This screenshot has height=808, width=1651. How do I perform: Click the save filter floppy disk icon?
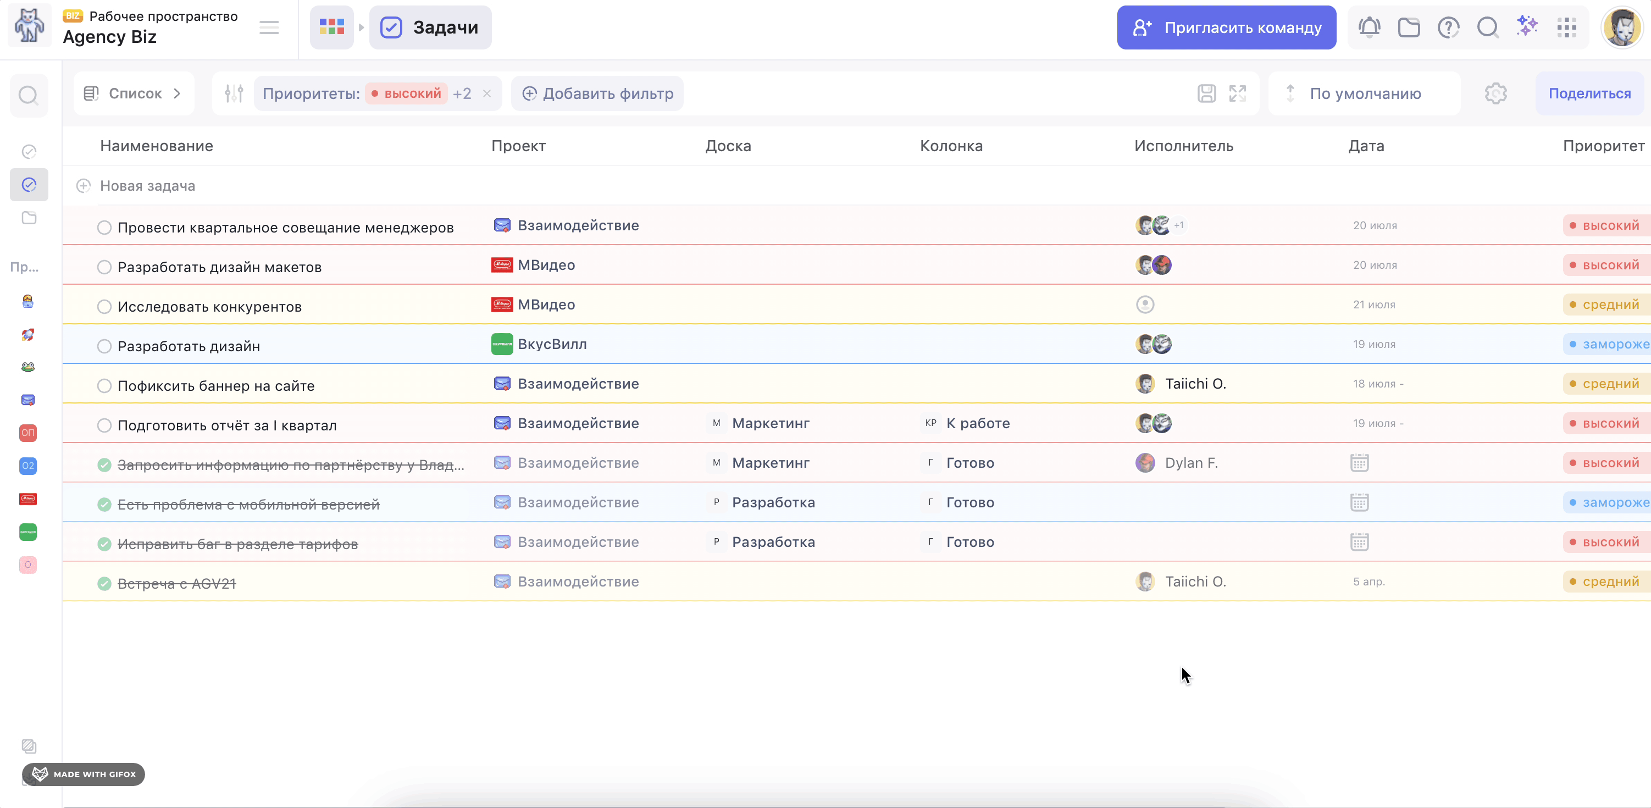[x=1206, y=93]
